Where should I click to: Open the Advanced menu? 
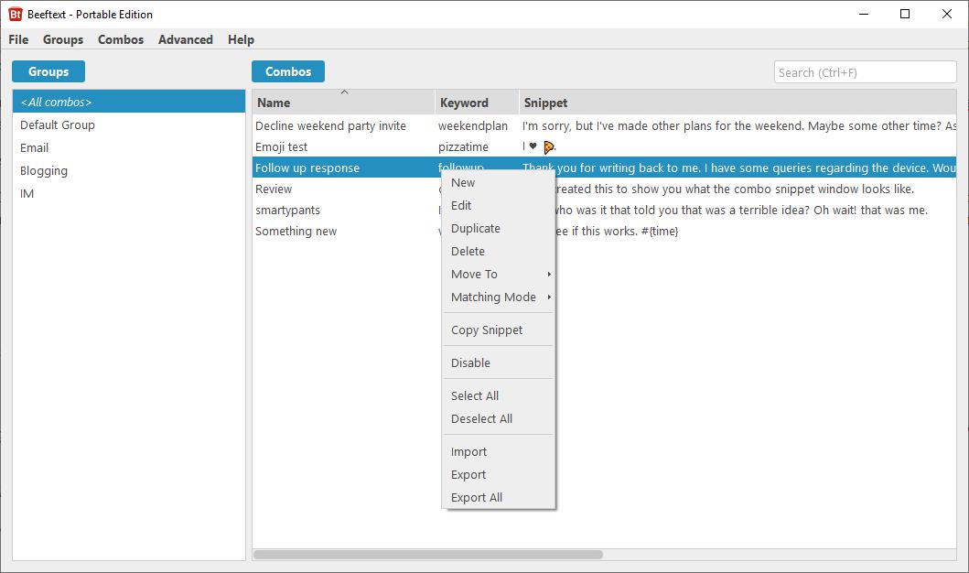point(185,39)
